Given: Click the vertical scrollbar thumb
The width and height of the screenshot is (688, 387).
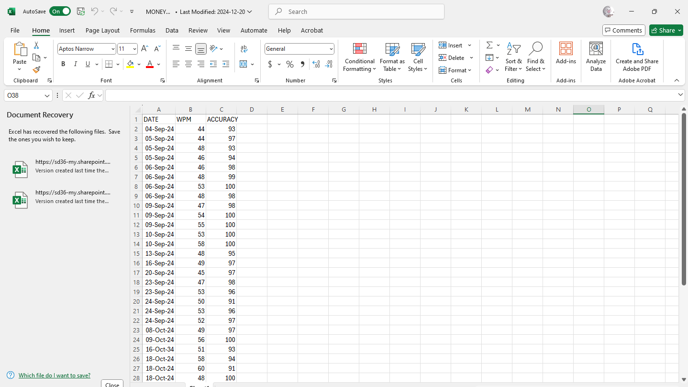Looking at the screenshot, I should pyautogui.click(x=684, y=199).
